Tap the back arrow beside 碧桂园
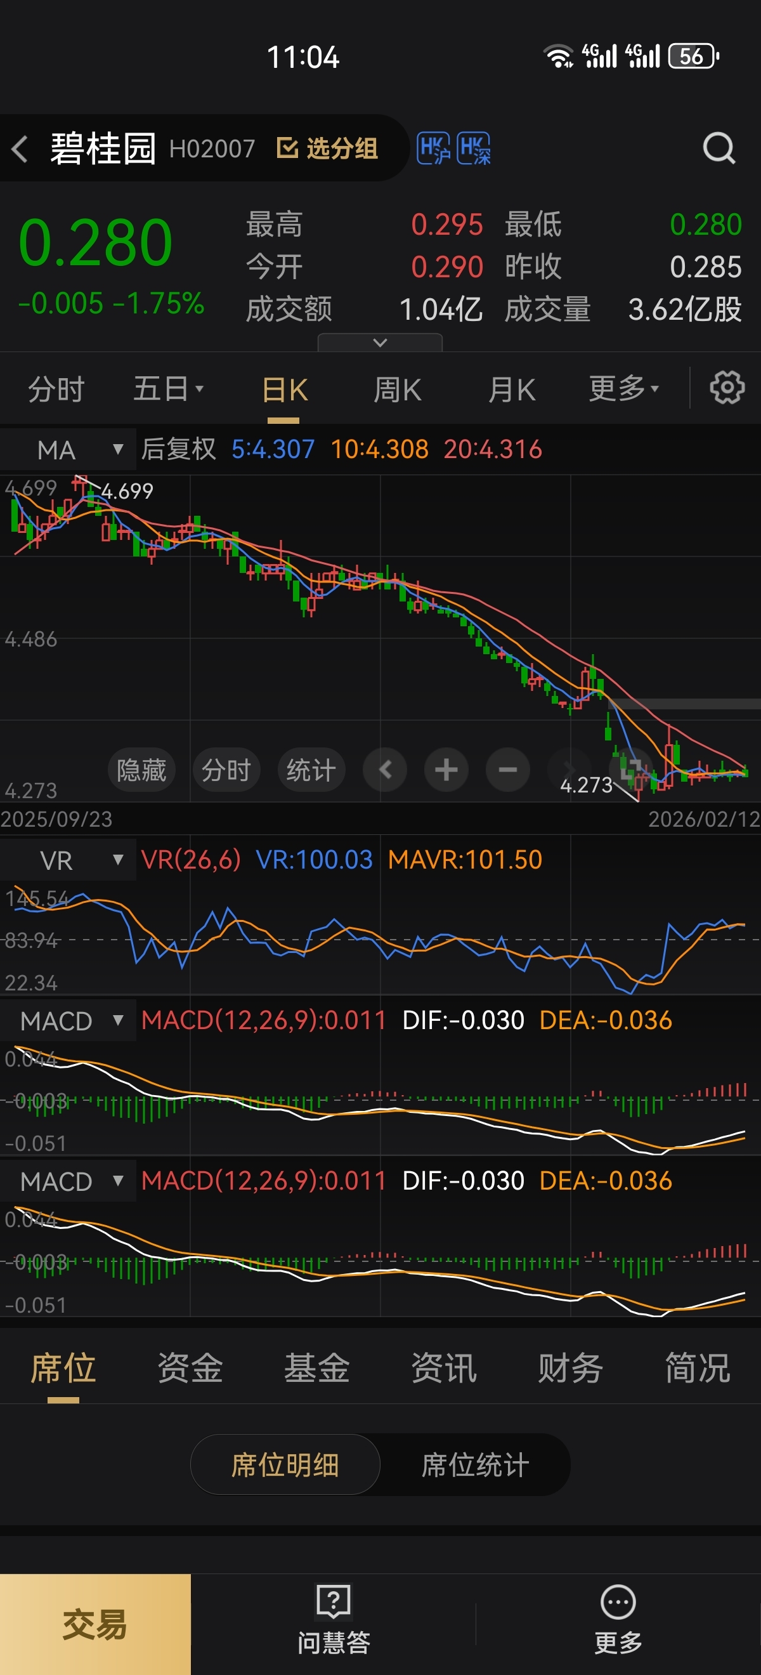This screenshot has width=761, height=1675. [20, 149]
